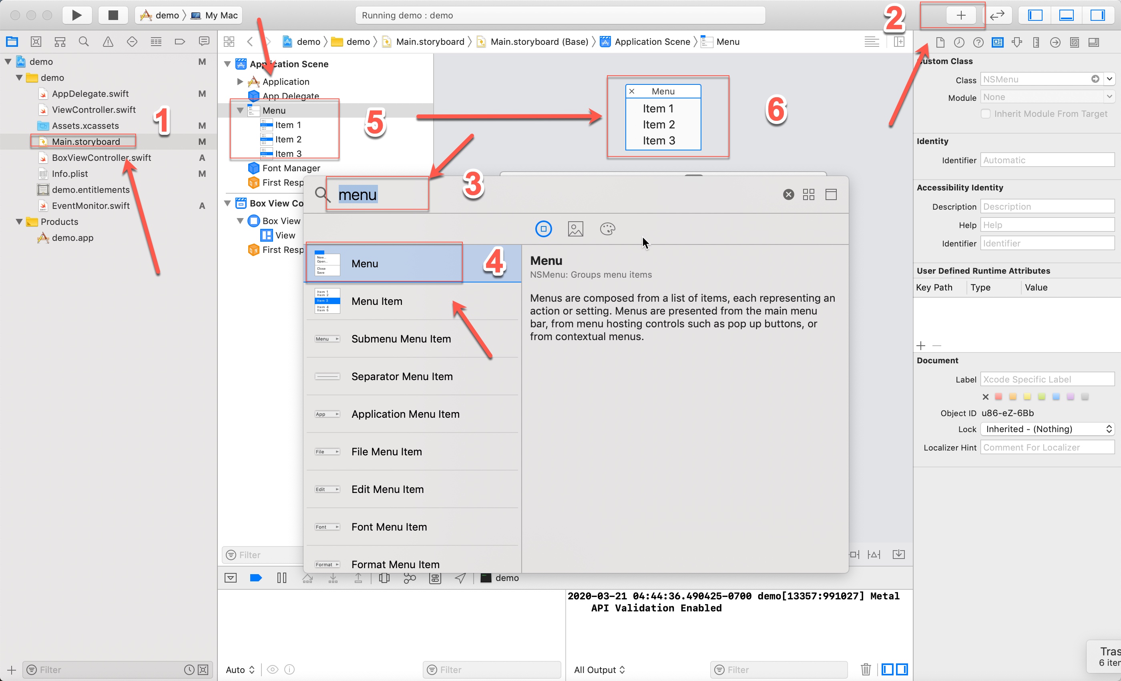Show the Color library tab

click(607, 228)
